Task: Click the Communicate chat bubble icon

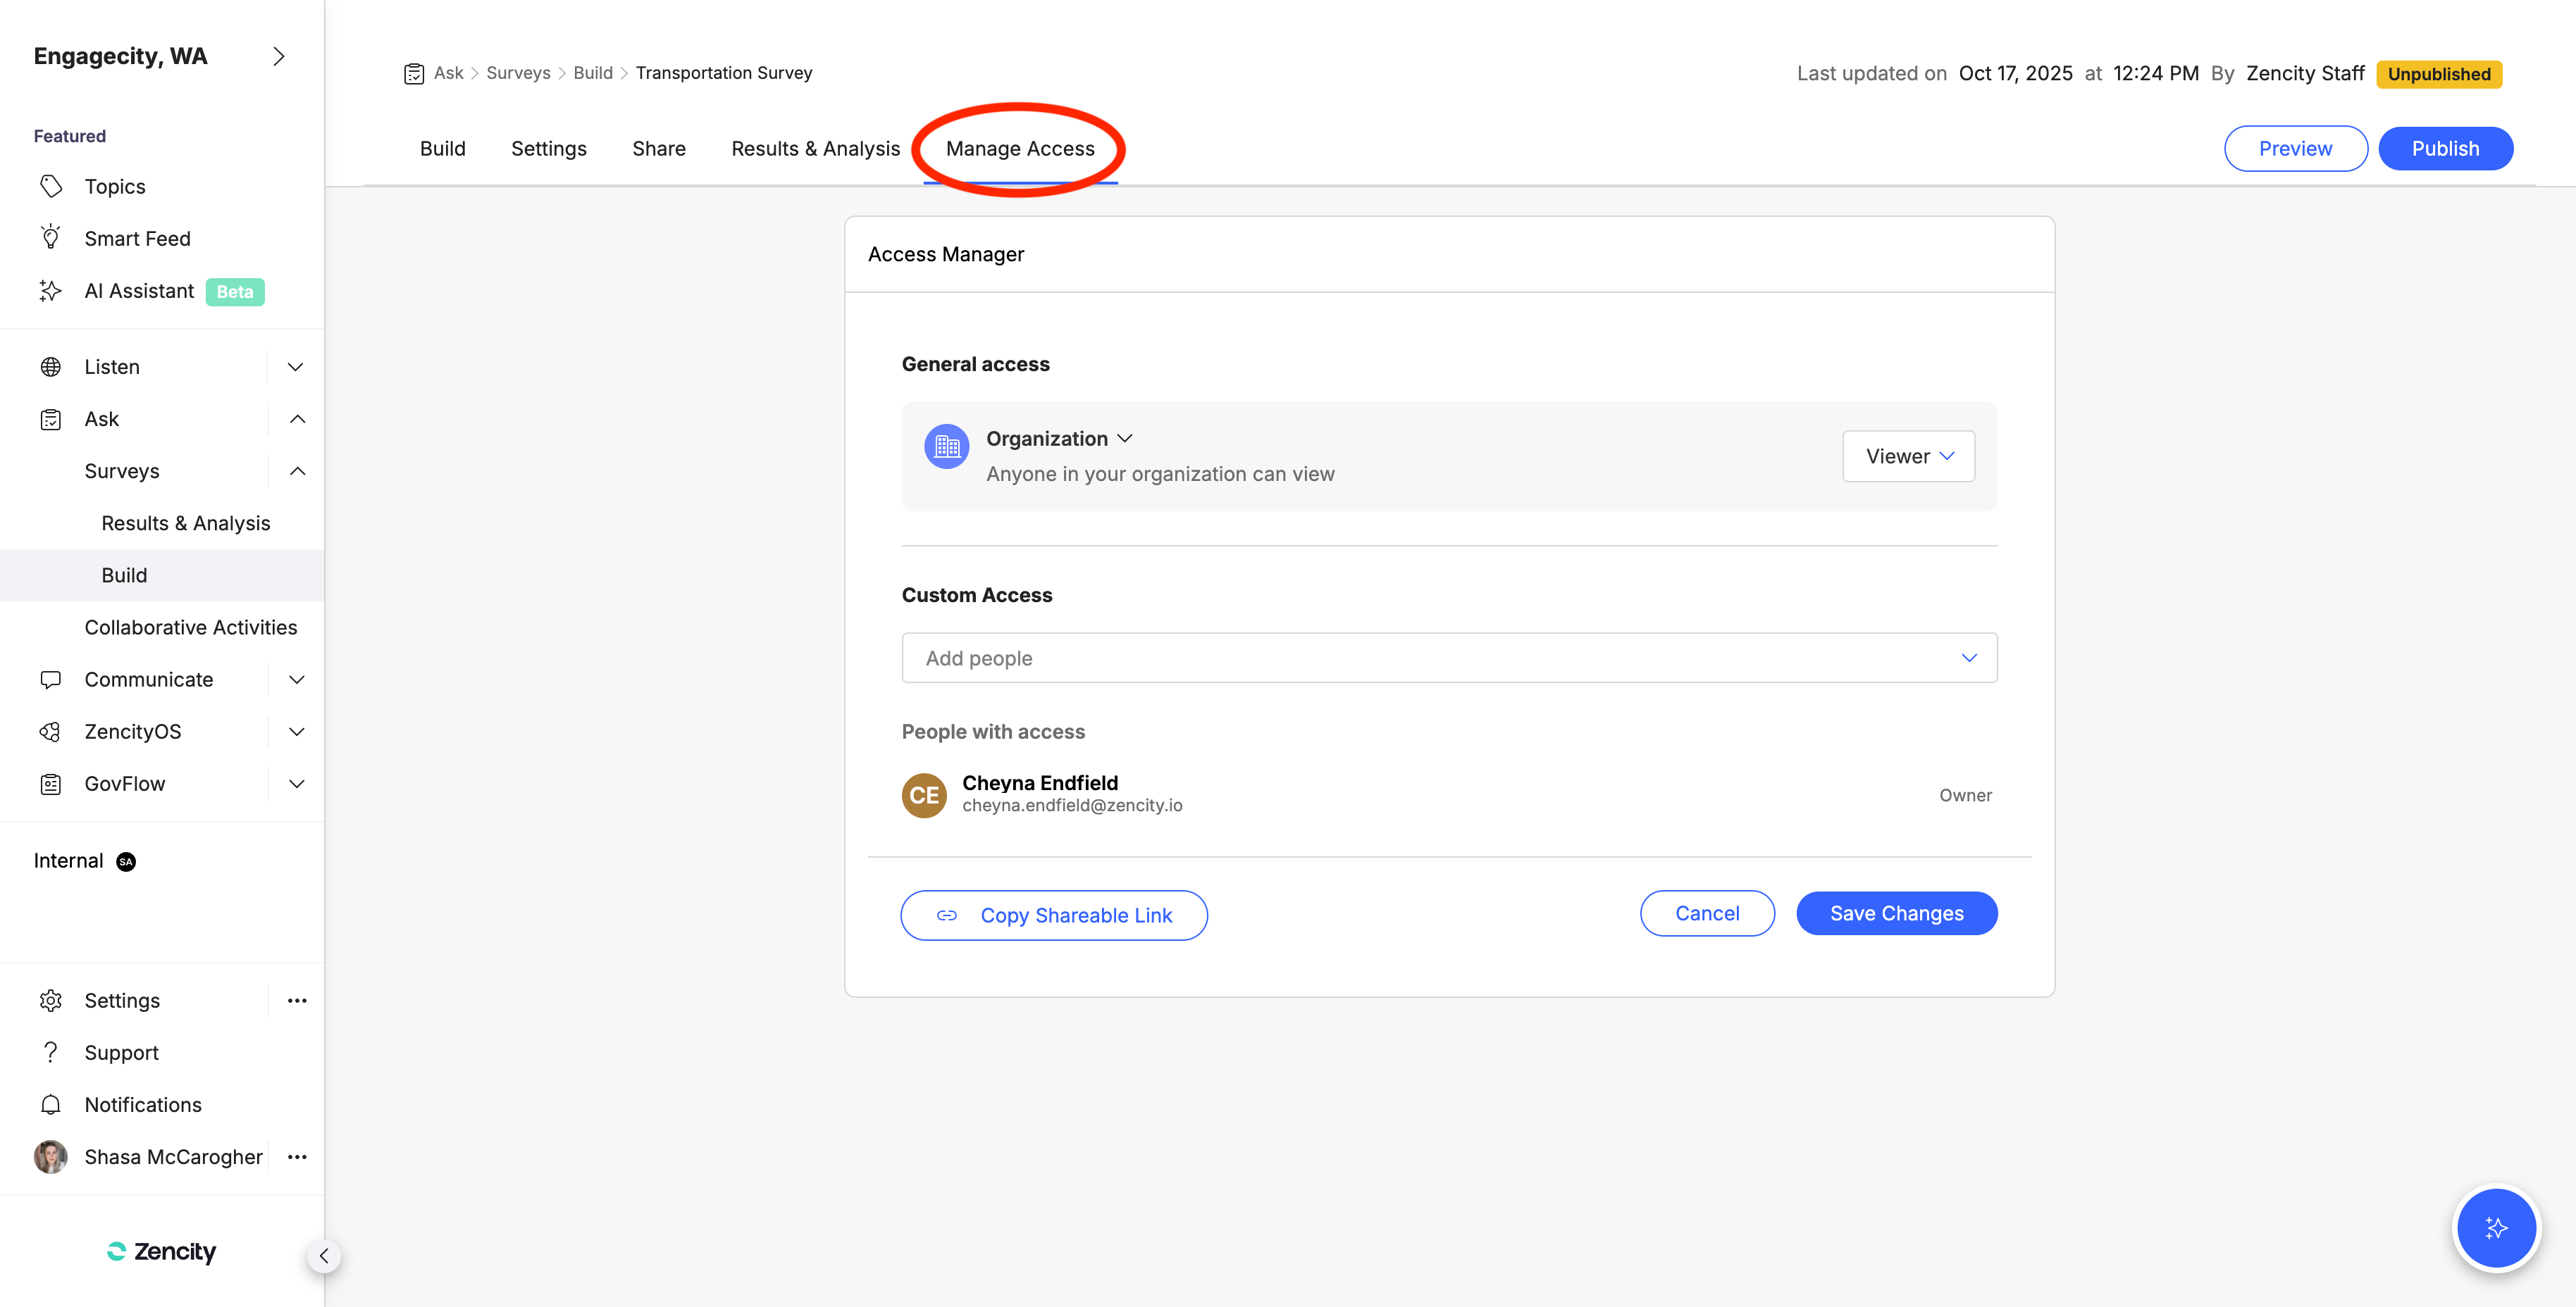Action: pos(51,680)
